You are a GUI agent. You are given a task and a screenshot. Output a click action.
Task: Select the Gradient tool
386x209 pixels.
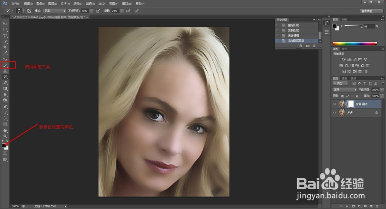click(5, 89)
